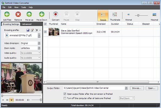Expand the Animated GIF File profile dropdown
This screenshot has width=161, height=108.
39,35
